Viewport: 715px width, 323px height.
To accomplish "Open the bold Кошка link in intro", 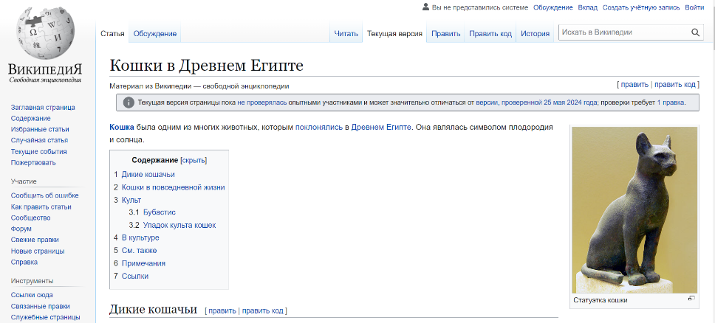I will (122, 127).
